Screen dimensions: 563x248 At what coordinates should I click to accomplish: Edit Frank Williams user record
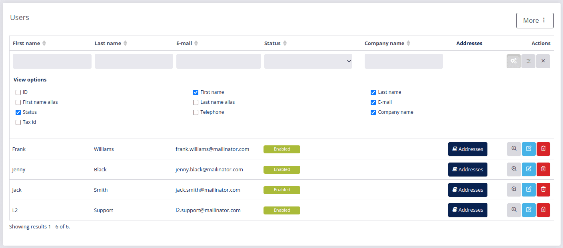(529, 149)
